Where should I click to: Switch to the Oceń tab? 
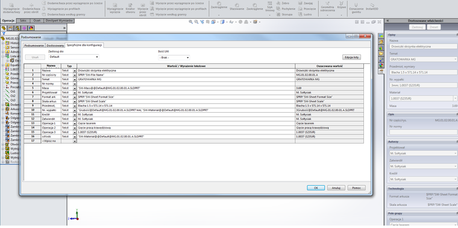tap(37, 21)
